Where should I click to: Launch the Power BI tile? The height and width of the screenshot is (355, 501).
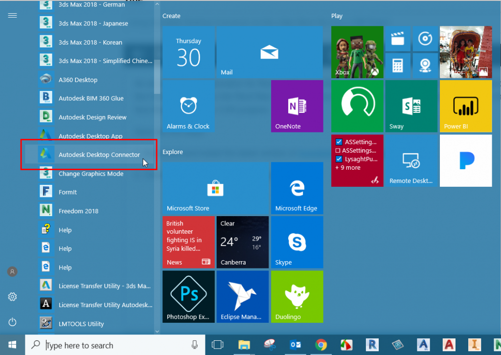(x=466, y=106)
